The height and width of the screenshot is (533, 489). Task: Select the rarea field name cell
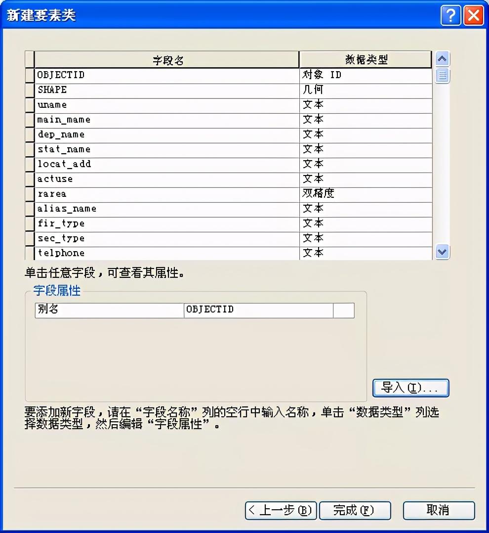[x=167, y=195]
